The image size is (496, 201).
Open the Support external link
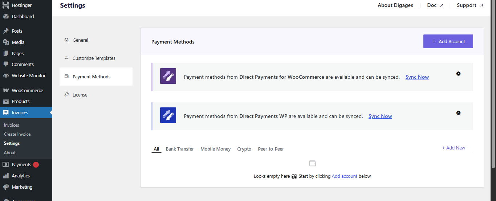(470, 5)
